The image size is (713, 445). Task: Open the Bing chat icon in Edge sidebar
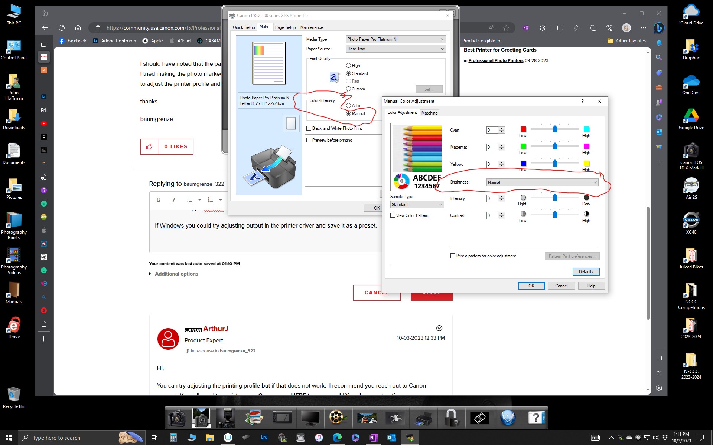(659, 28)
